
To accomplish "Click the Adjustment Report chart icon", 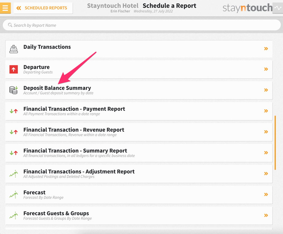I will pyautogui.click(x=14, y=174).
